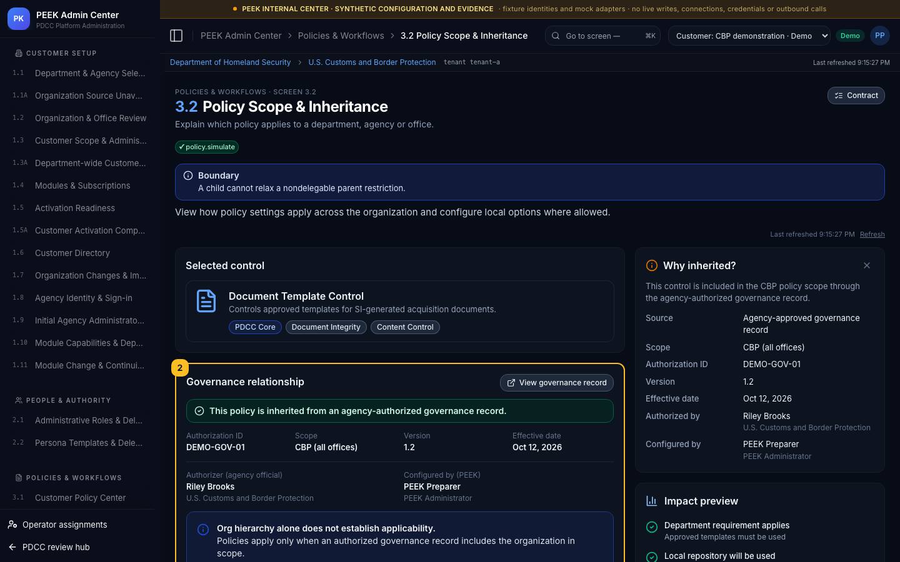Open the Contract button

tap(856, 96)
